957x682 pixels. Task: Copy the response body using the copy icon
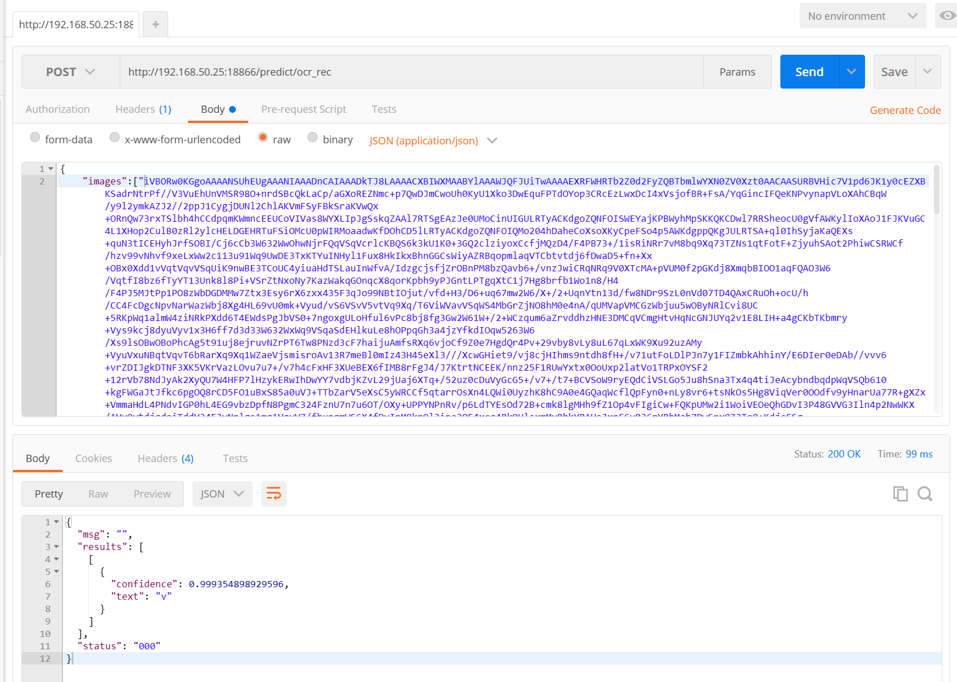tap(901, 494)
